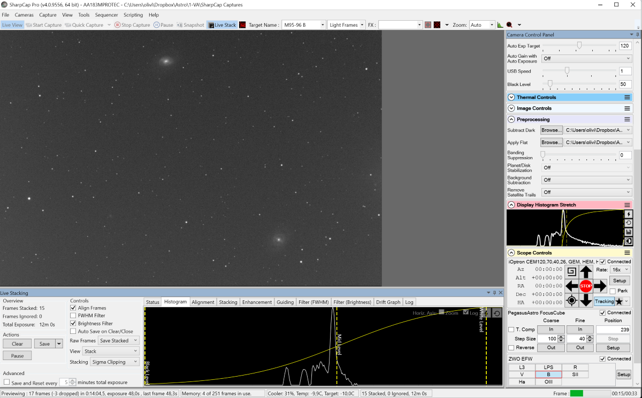Click the crosshair target icon in Scope Controls
This screenshot has height=398, width=642.
click(x=572, y=300)
